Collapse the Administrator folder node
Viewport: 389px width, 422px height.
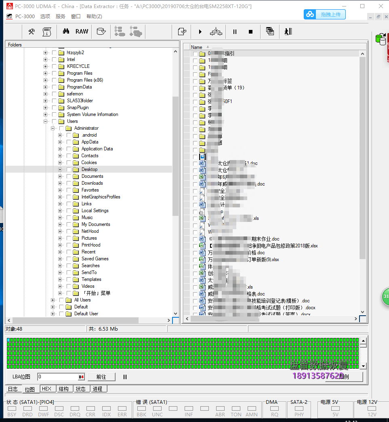[53, 129]
